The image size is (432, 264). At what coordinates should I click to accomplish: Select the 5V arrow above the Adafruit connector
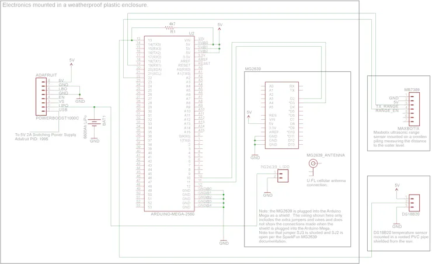tap(71, 62)
